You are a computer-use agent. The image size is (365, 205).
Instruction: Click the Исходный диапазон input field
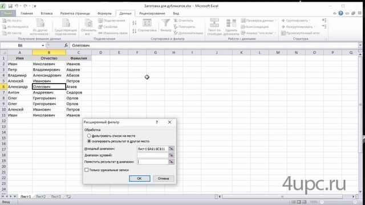pos(152,149)
